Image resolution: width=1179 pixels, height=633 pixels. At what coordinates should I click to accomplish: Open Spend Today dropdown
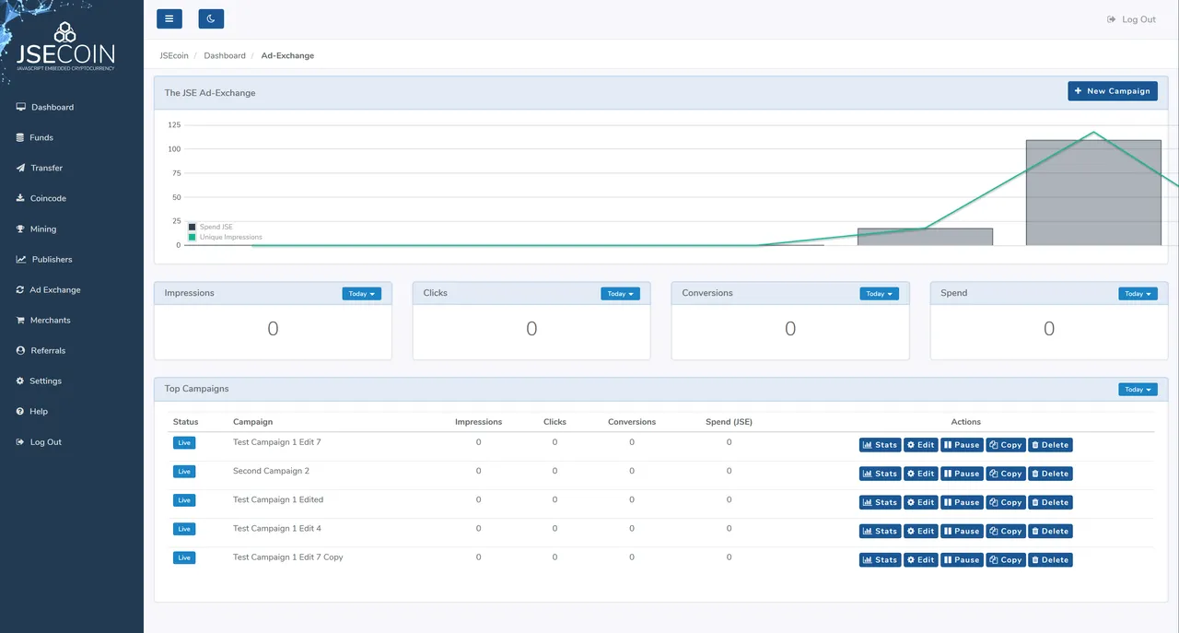coord(1138,294)
